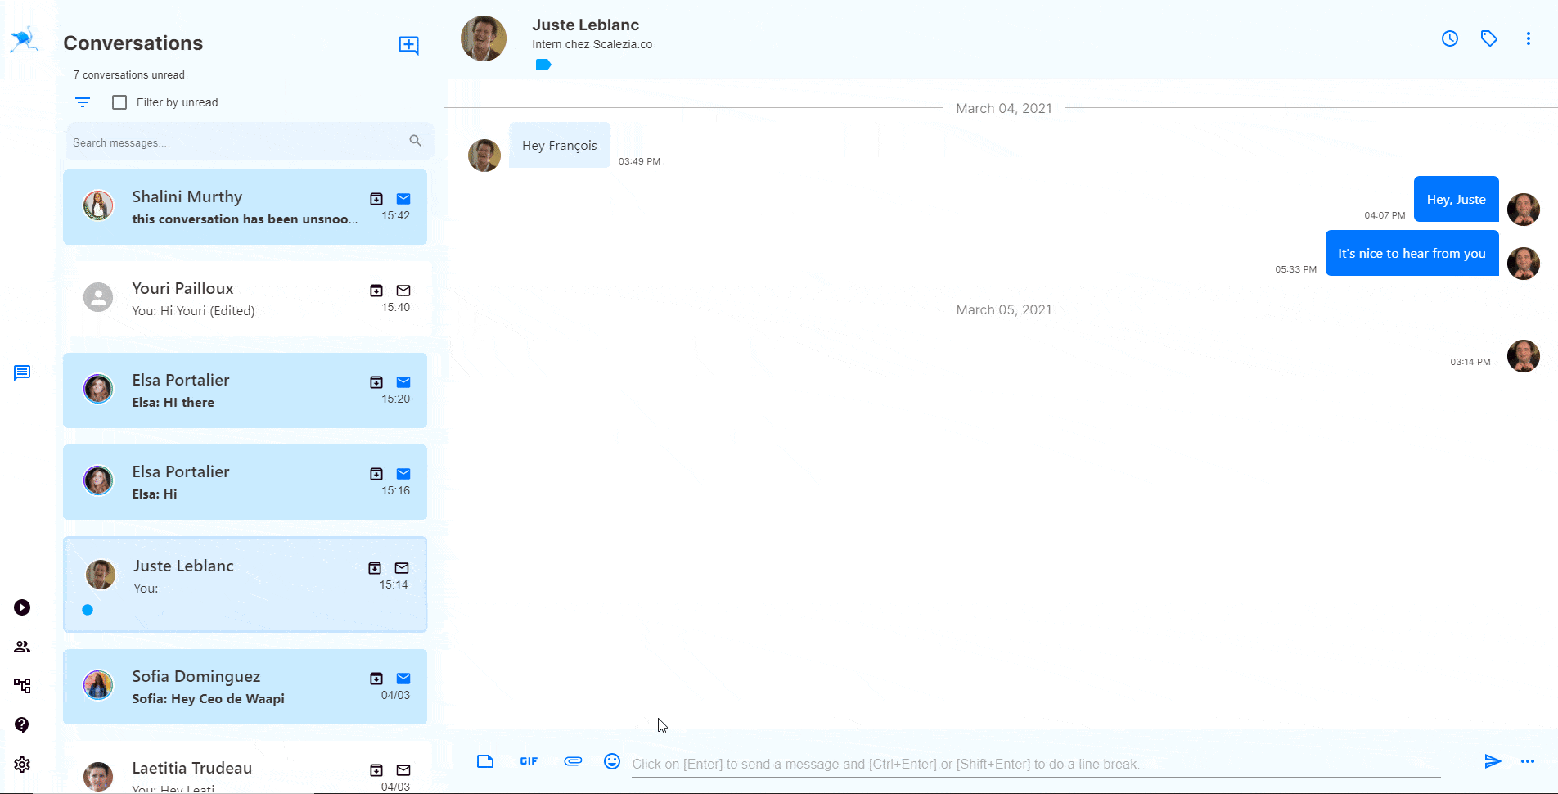Click the play circle sidebar icon

coord(22,607)
